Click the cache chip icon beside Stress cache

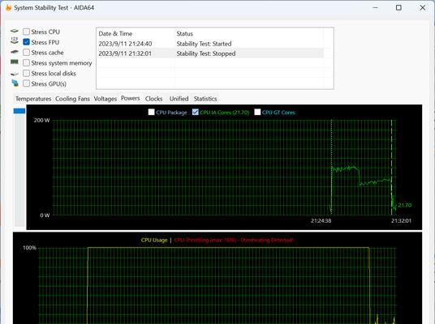click(15, 52)
